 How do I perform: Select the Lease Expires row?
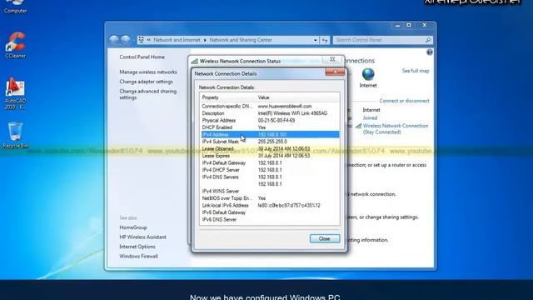(x=270, y=156)
